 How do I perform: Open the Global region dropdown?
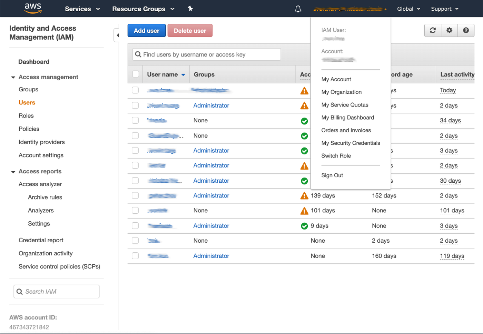point(408,9)
